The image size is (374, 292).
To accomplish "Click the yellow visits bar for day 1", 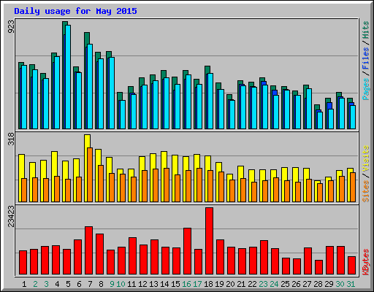I will [x=20, y=178].
